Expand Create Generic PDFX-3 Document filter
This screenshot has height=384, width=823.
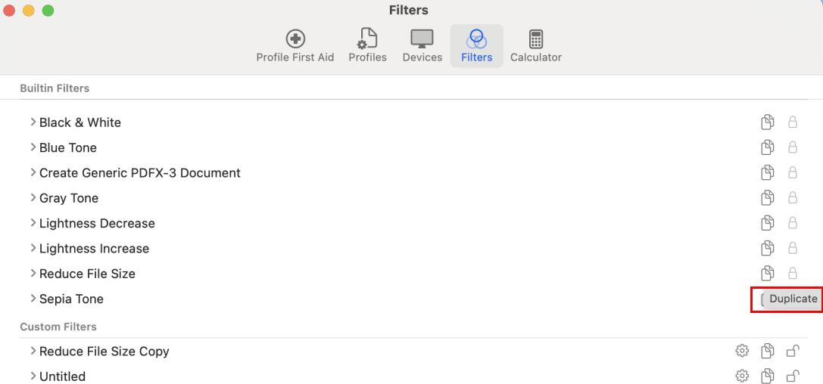[x=33, y=172]
